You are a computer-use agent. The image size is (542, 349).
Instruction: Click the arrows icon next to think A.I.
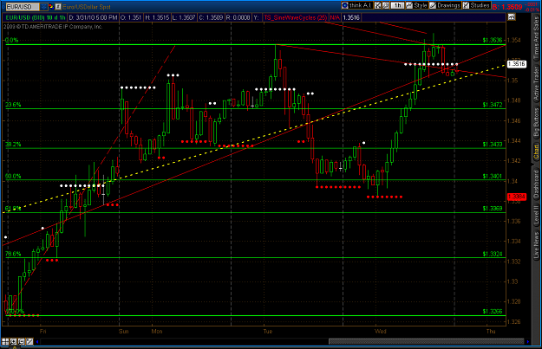(x=378, y=5)
